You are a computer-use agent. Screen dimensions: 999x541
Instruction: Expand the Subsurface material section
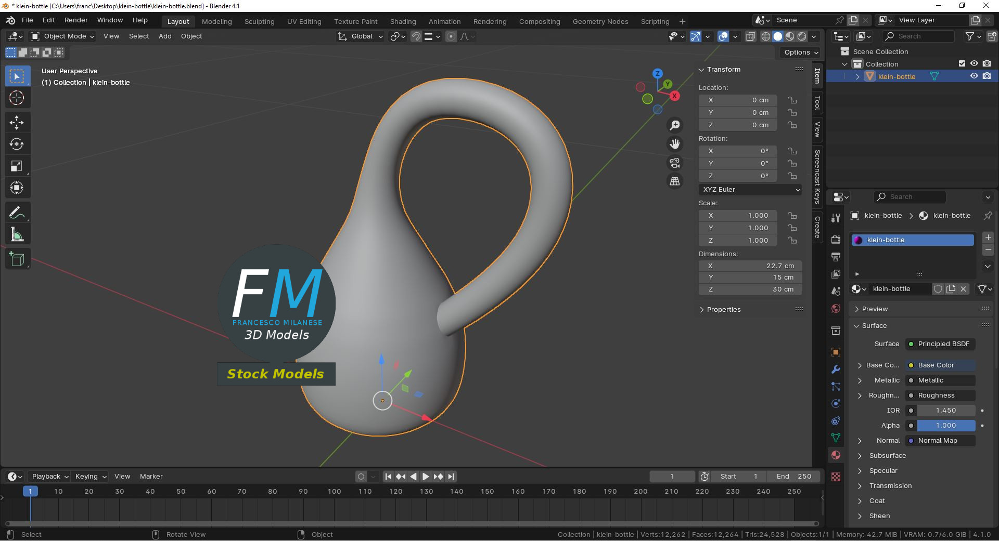pyautogui.click(x=888, y=456)
